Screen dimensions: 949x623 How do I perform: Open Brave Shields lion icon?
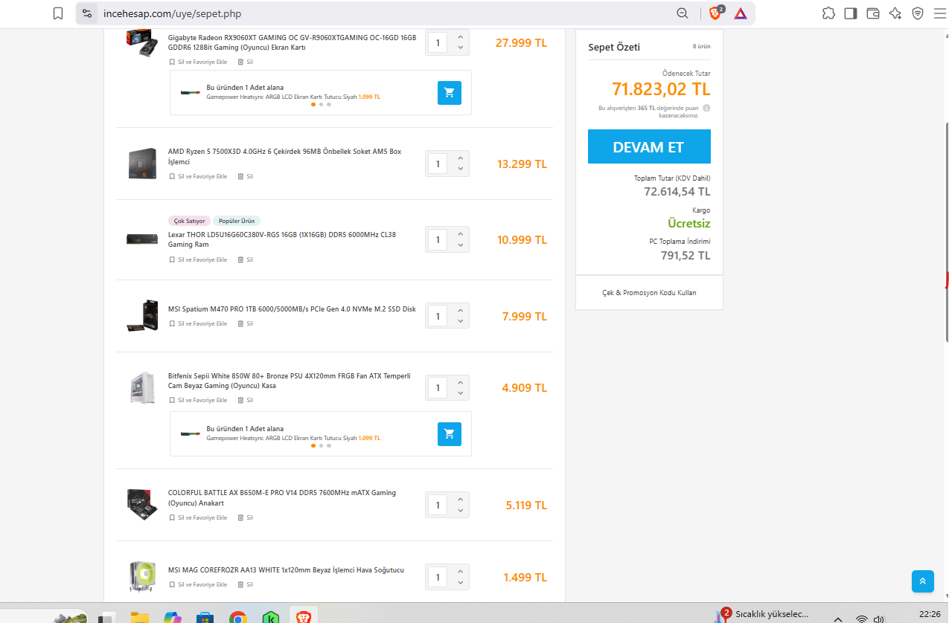coord(715,13)
